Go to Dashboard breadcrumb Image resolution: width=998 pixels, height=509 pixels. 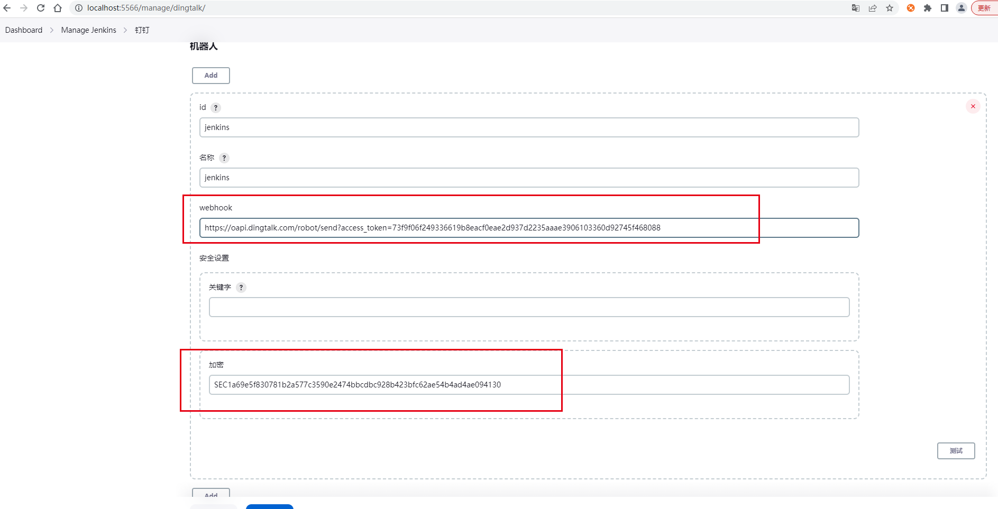click(24, 30)
